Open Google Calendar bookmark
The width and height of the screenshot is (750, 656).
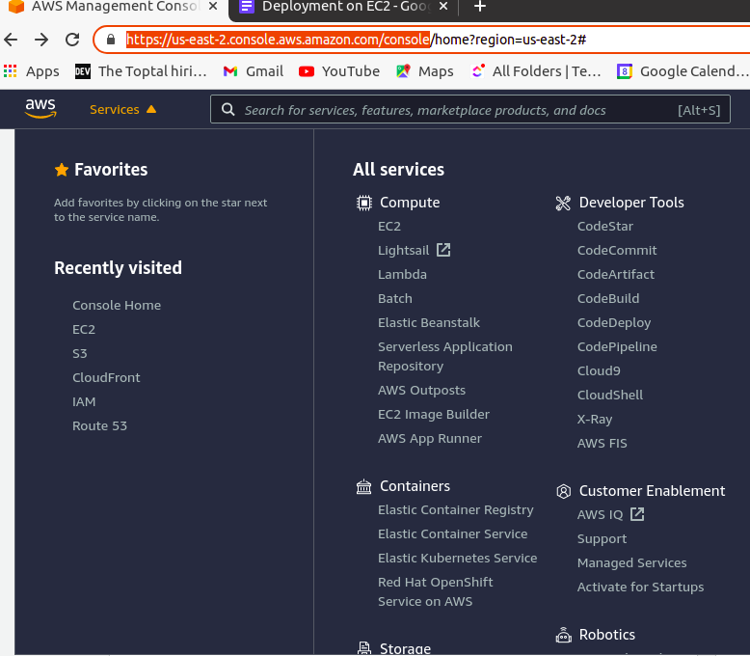click(x=683, y=71)
